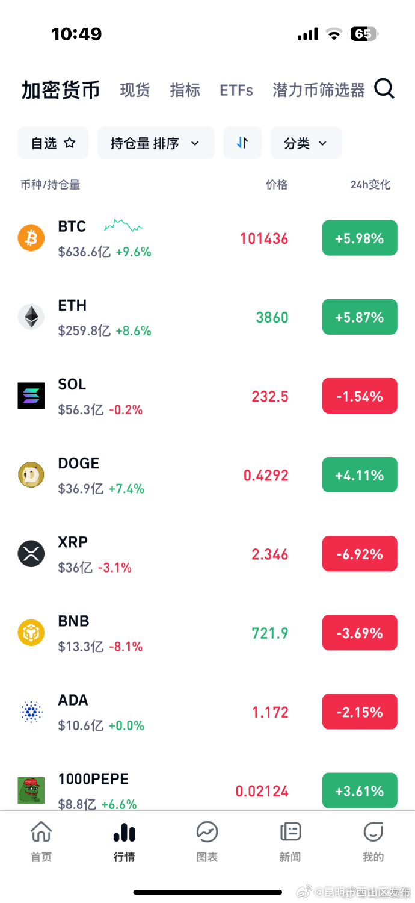
Task: Expand the 分类 category dropdown
Action: point(306,143)
